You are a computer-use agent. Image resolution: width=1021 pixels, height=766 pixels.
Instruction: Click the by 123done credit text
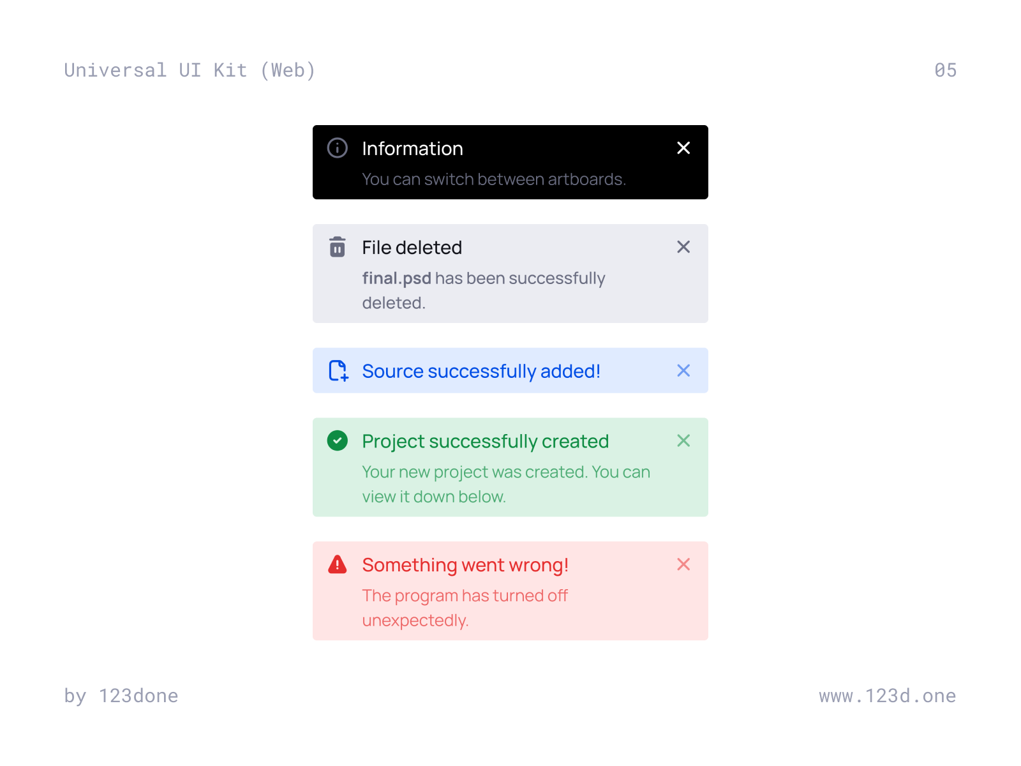click(121, 696)
